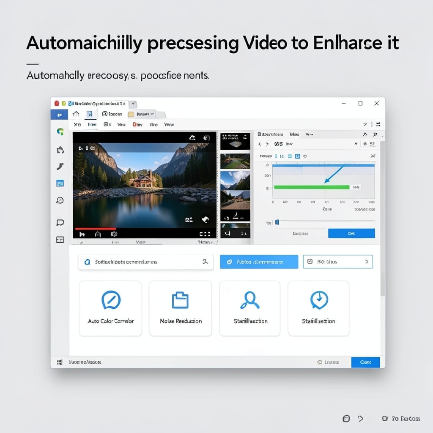Switch to the first tab in the right panel
Screen dimensions: 433x433
(x=270, y=134)
